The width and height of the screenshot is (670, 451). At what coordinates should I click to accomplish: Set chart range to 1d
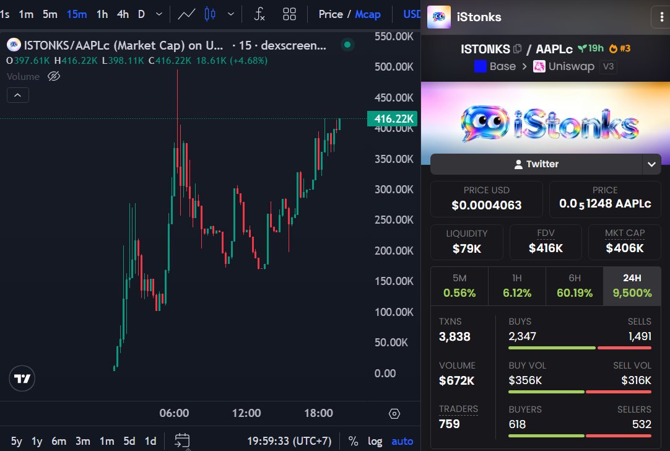[150, 441]
